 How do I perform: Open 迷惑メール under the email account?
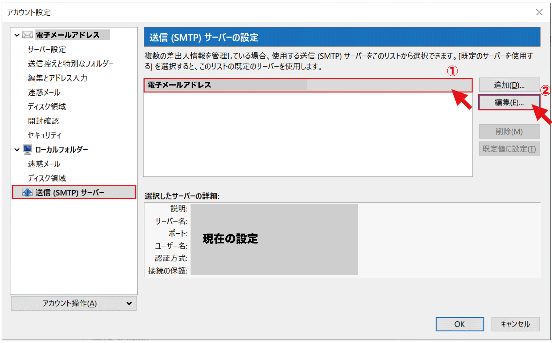coord(44,92)
